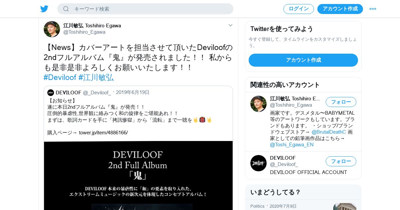The height and width of the screenshot is (210, 400).
Task: Click the Twitterを使ってみよう heading
Action: click(x=282, y=29)
